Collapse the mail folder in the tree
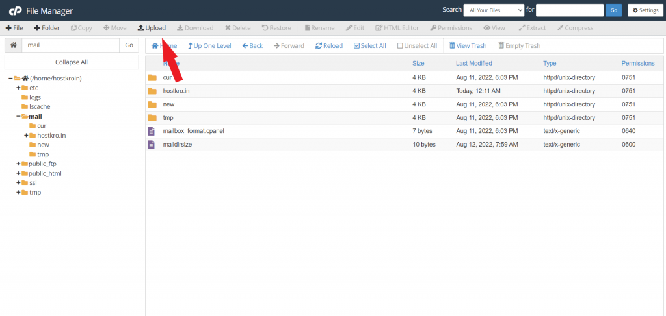Viewport: 666px width, 316px height. tap(18, 117)
